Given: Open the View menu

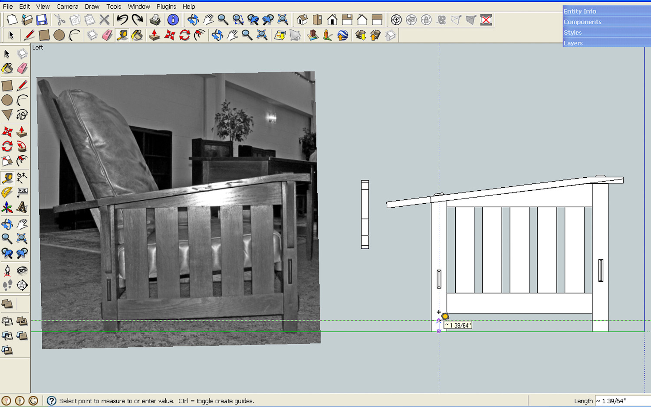Looking at the screenshot, I should coord(43,7).
